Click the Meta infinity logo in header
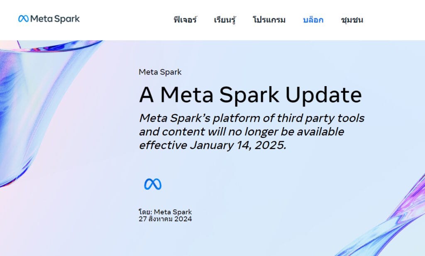The height and width of the screenshot is (256, 425). 23,19
